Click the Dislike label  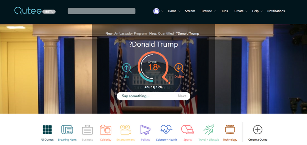179,77
